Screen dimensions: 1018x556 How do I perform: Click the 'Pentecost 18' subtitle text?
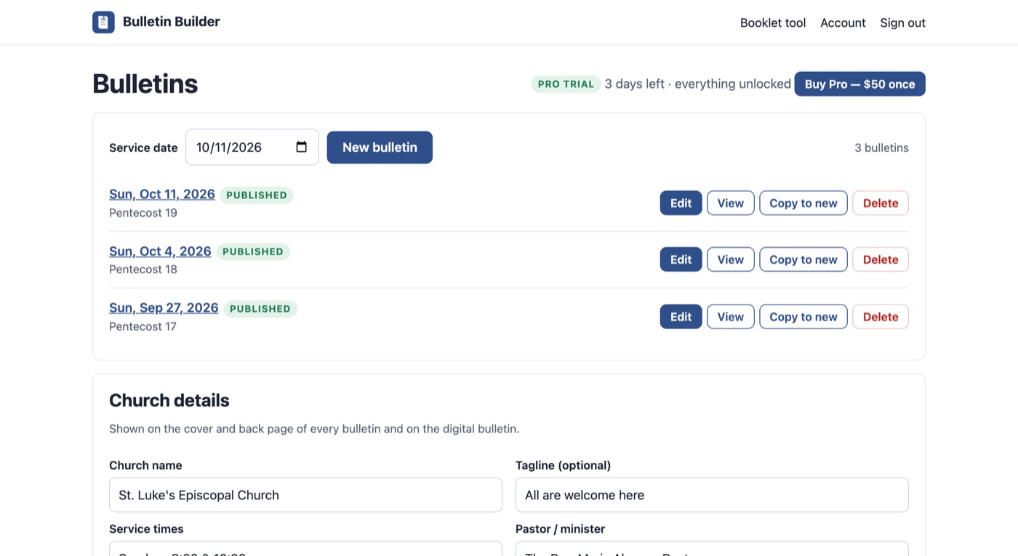coord(143,270)
